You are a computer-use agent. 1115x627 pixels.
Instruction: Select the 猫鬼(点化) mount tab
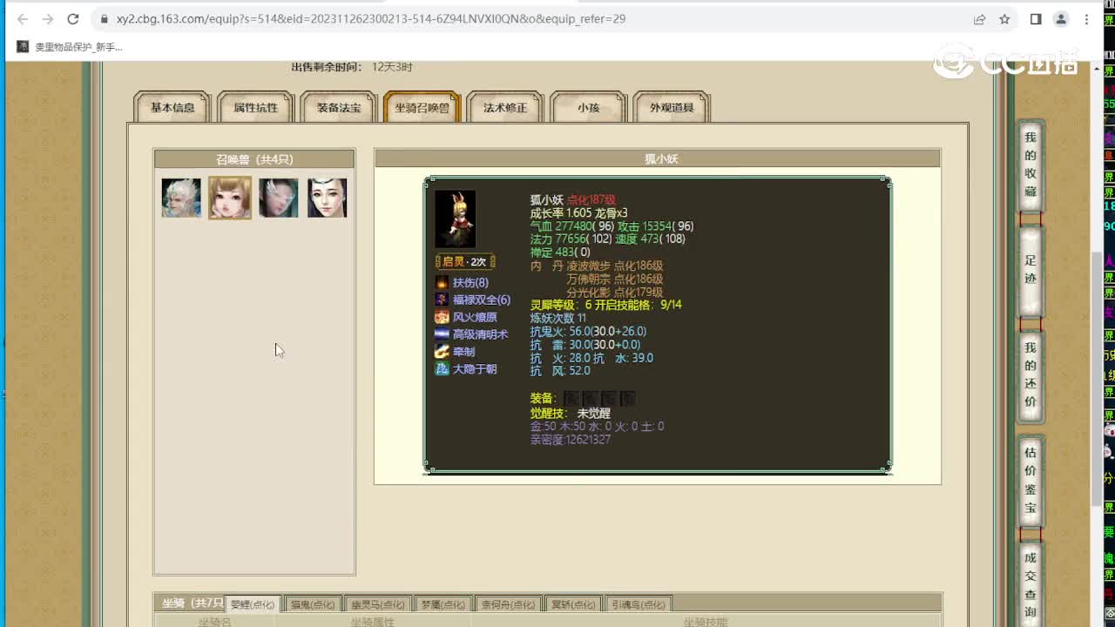coord(313,604)
